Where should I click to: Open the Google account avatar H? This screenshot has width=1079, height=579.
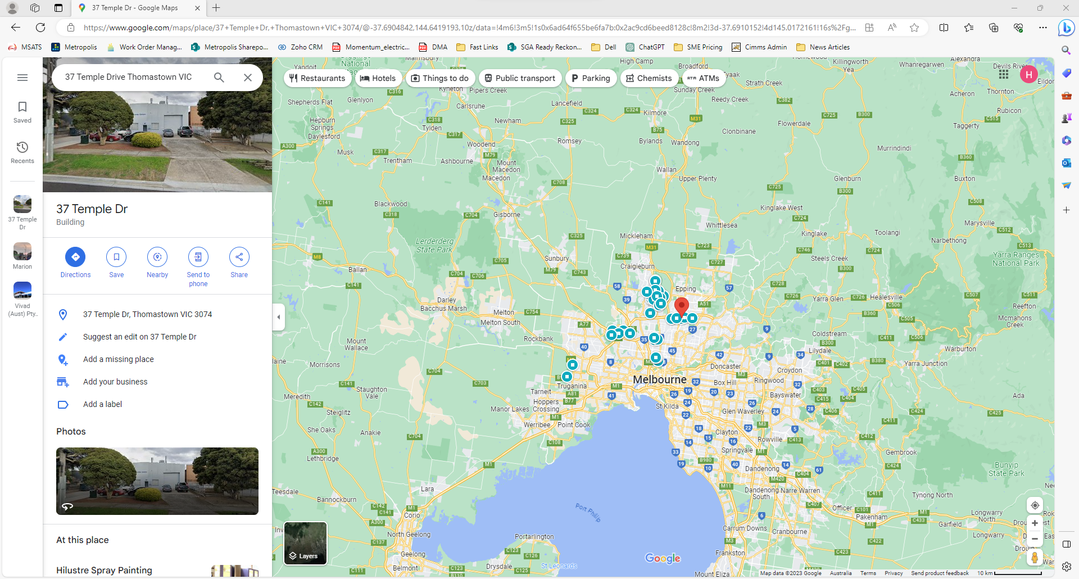point(1029,74)
